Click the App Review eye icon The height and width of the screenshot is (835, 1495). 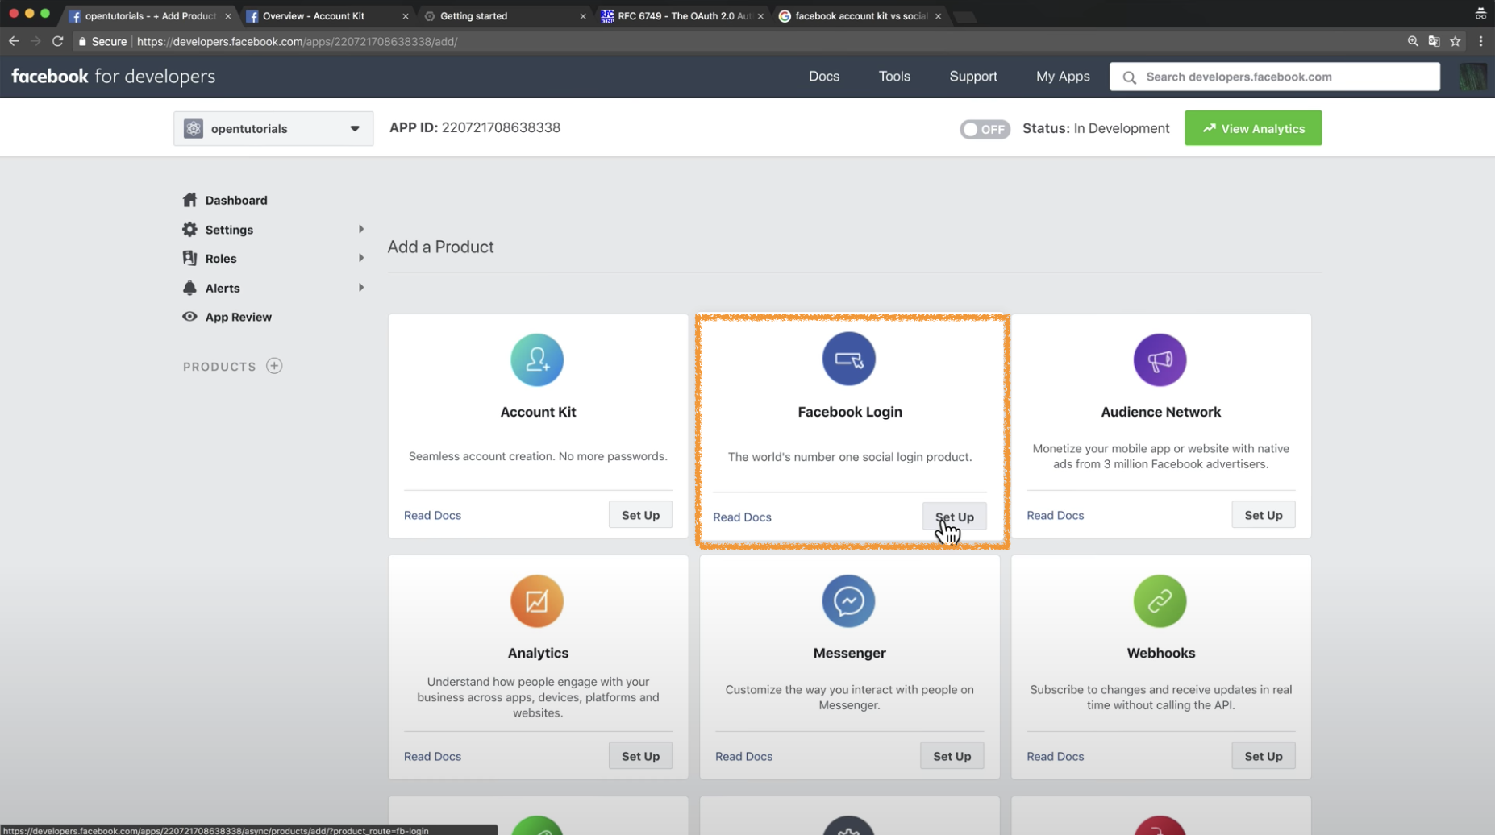point(189,317)
